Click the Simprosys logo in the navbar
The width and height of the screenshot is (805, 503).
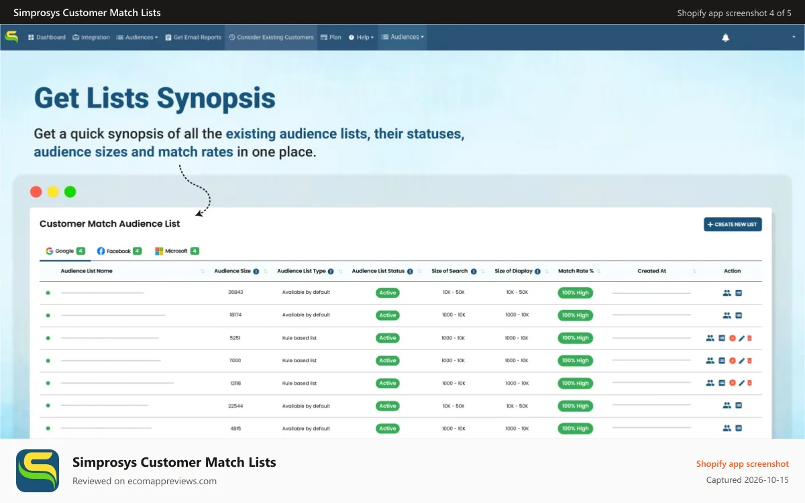[11, 37]
